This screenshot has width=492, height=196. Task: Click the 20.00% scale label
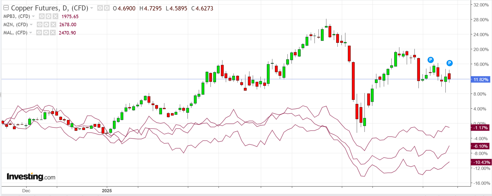(481, 50)
